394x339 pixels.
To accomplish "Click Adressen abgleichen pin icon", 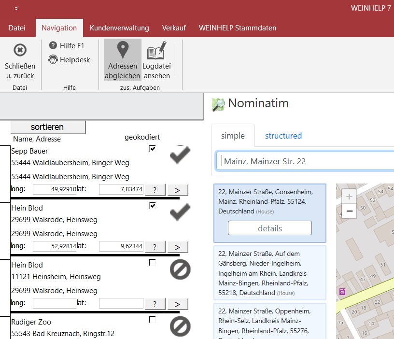I will click(123, 50).
